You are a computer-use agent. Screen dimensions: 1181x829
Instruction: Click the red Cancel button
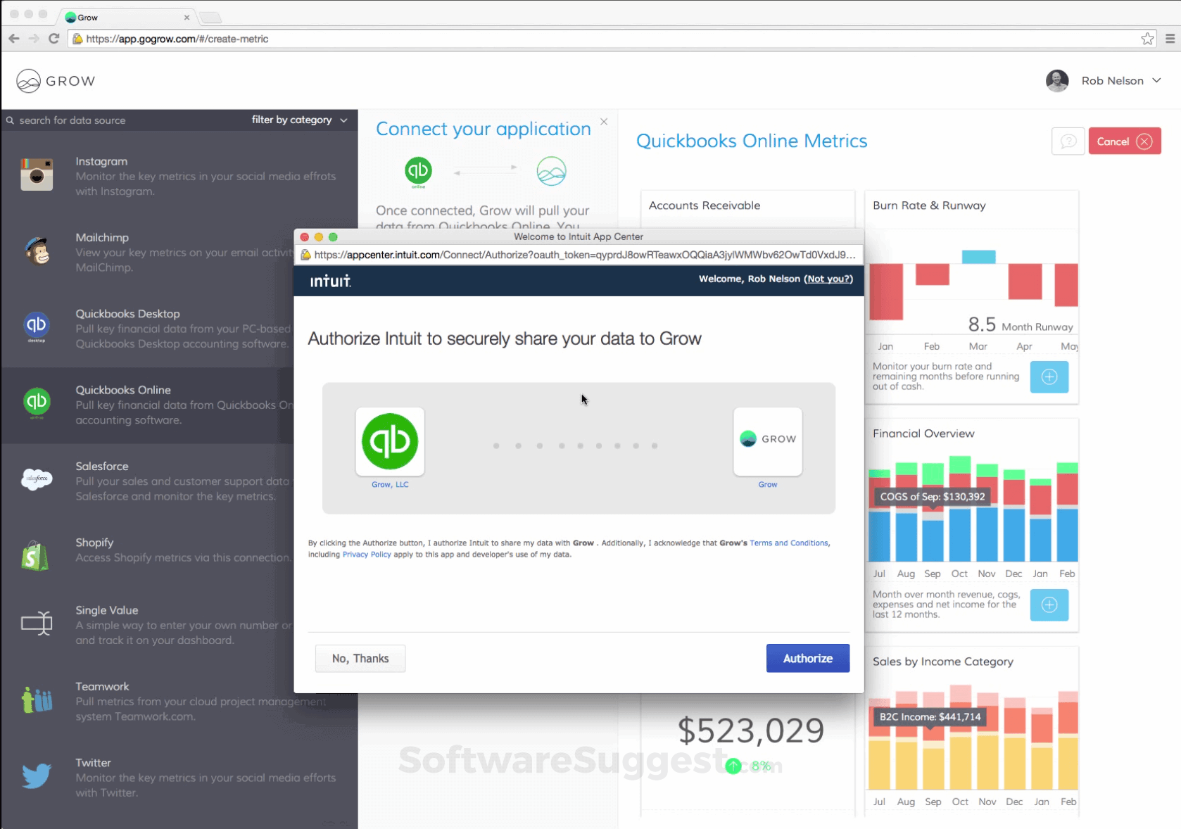pyautogui.click(x=1125, y=141)
